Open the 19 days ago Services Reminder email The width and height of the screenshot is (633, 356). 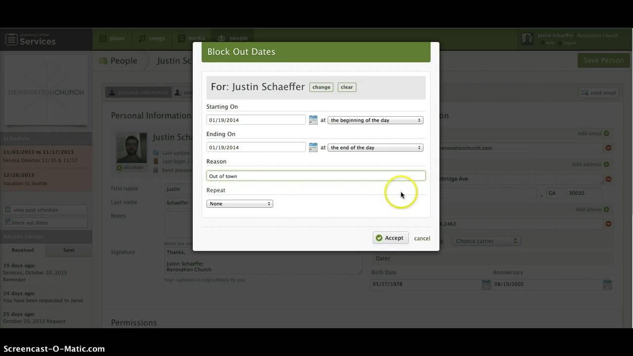pos(46,272)
